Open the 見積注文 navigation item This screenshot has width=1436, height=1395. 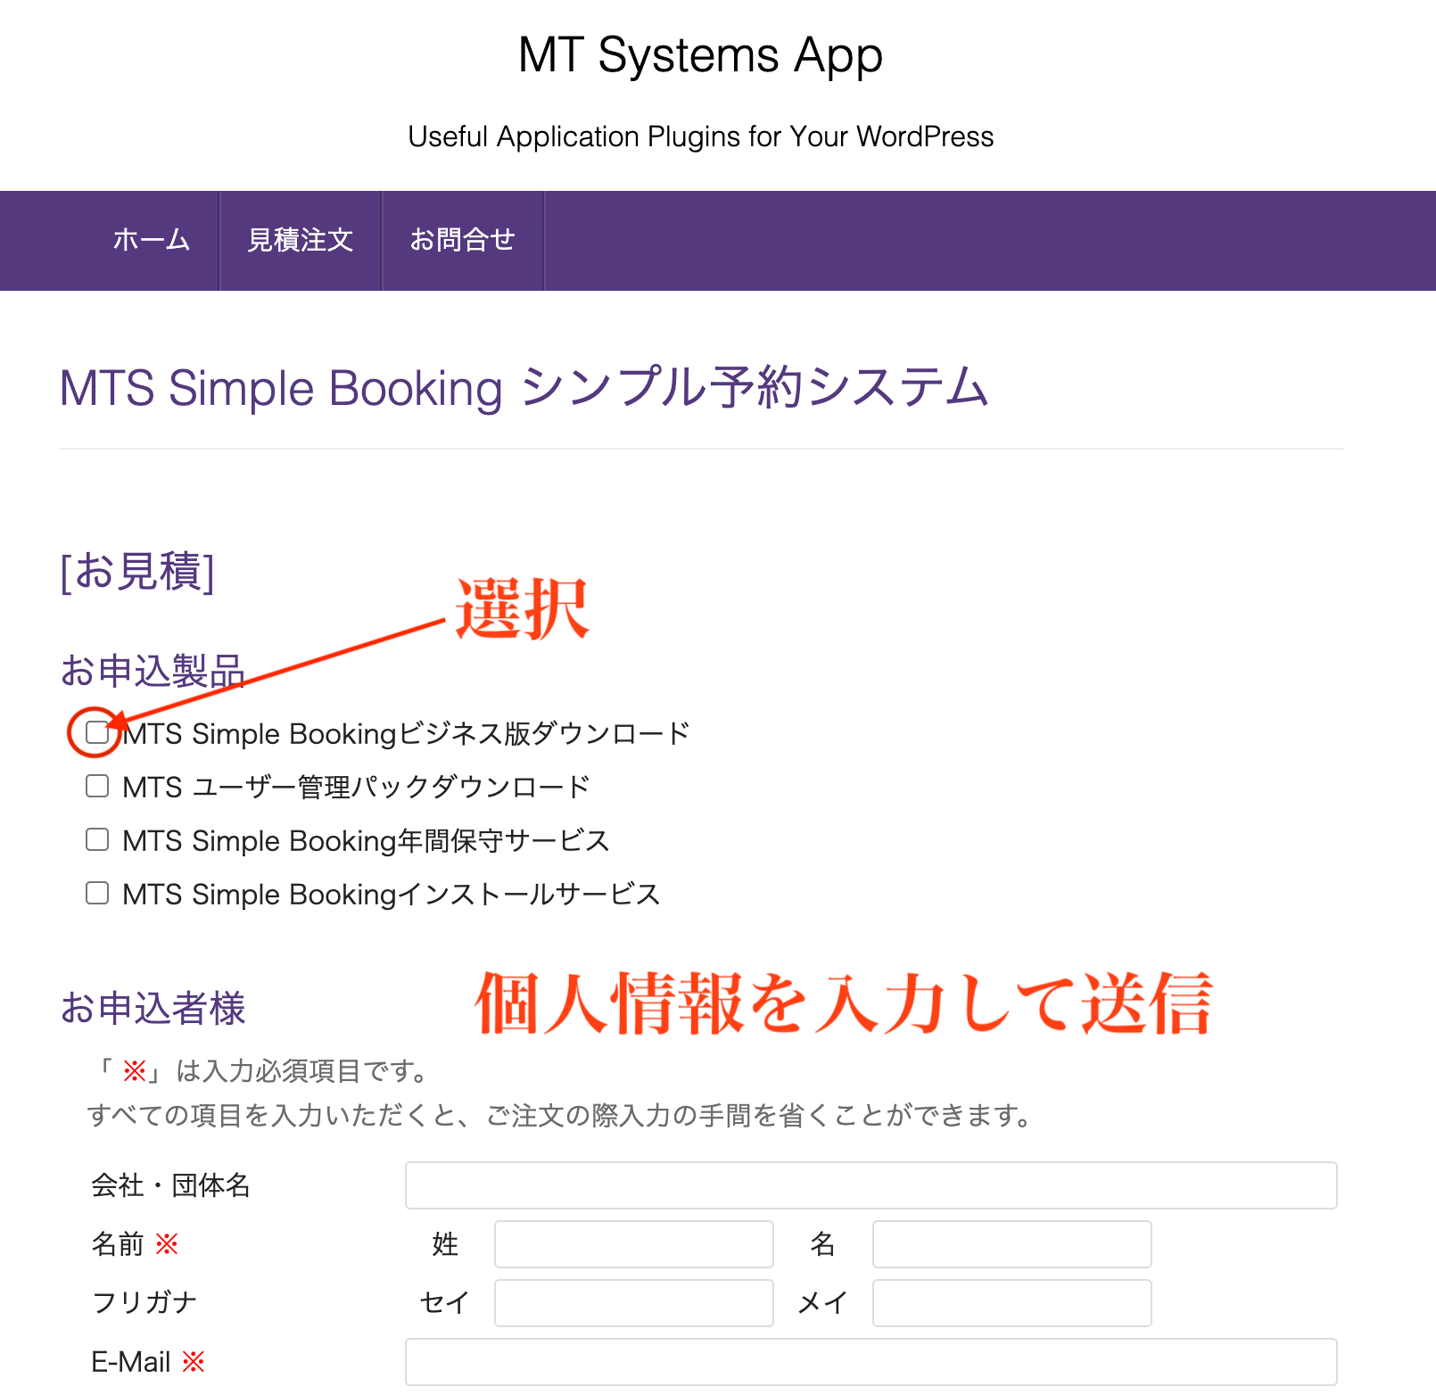pyautogui.click(x=301, y=240)
